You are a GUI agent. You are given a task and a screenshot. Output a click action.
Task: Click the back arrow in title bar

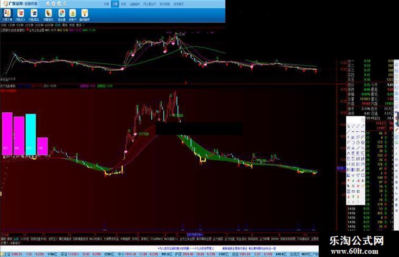(x=54, y=4)
